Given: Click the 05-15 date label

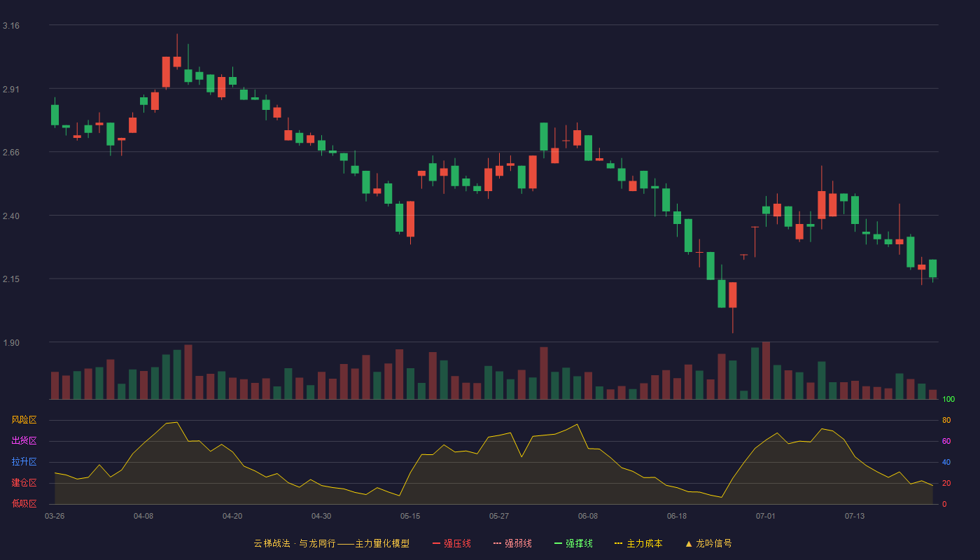Looking at the screenshot, I should (410, 516).
